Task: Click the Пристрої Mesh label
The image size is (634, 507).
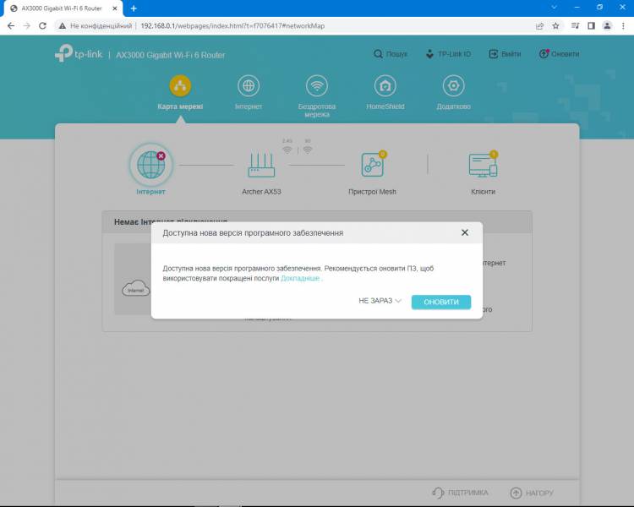Action: [x=373, y=192]
